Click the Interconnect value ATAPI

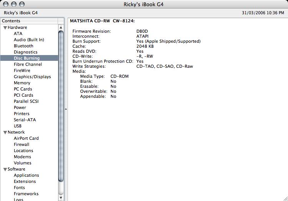(142, 36)
